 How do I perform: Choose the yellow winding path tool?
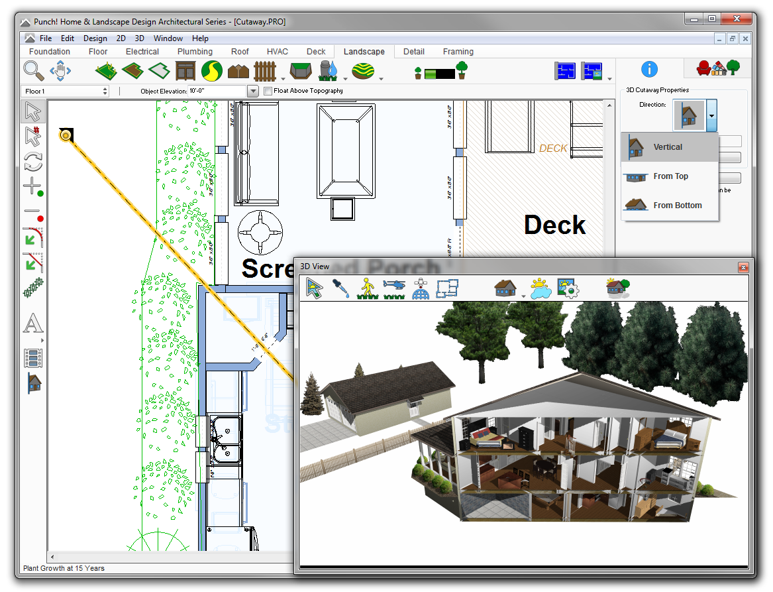212,70
